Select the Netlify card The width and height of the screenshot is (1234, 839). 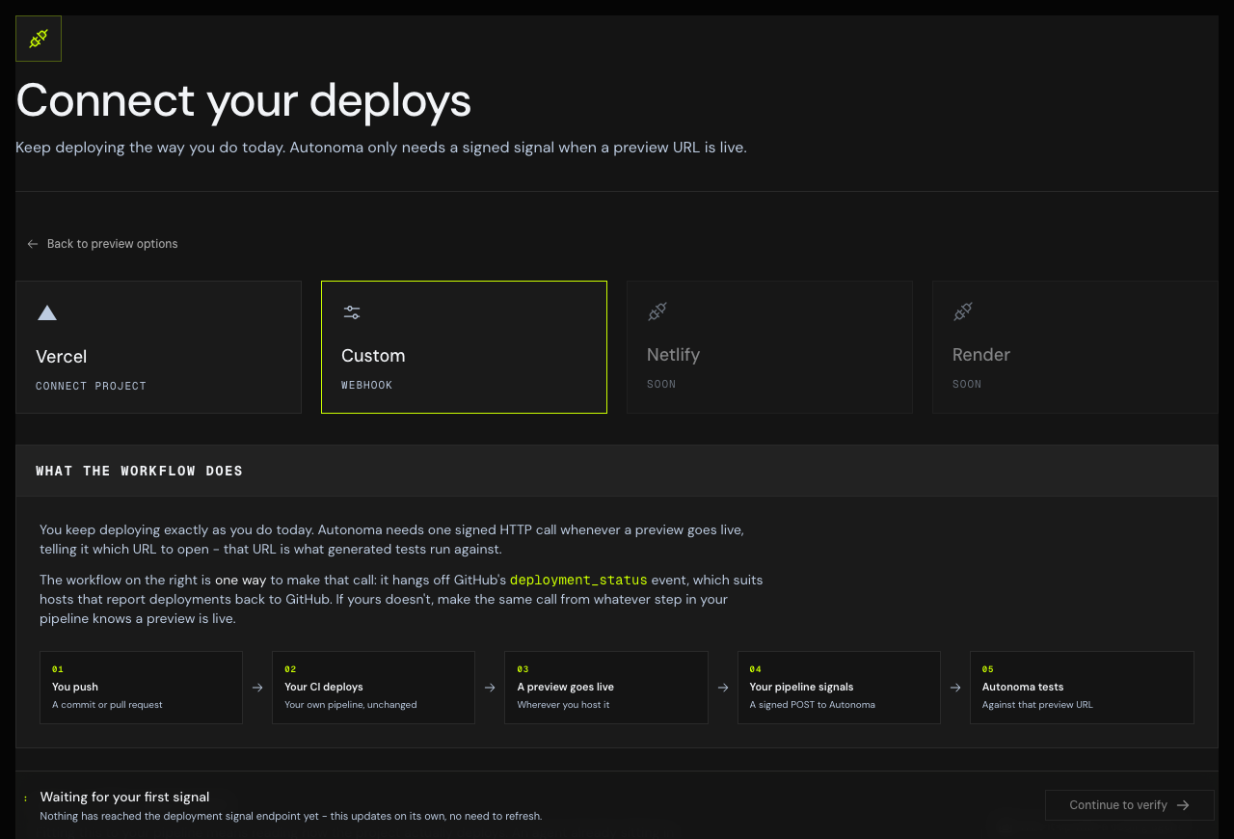coord(769,347)
